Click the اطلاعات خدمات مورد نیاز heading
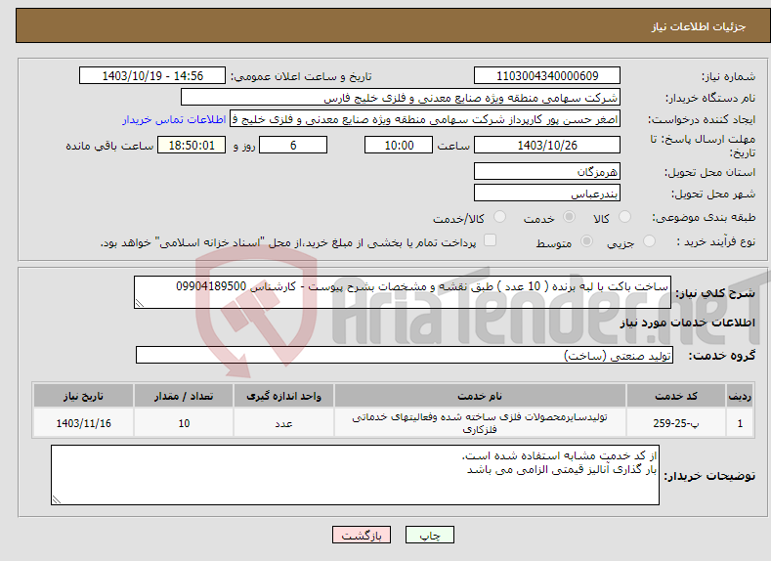 pos(687,323)
